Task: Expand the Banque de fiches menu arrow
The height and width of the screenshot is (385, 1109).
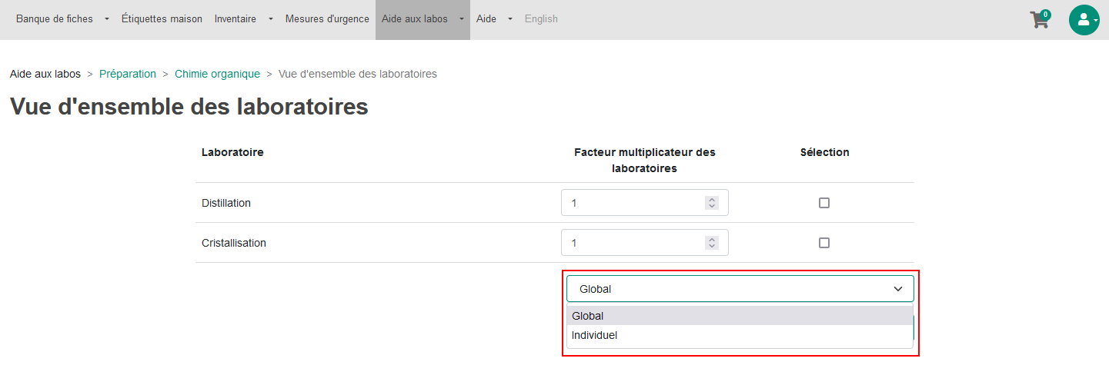Action: click(x=106, y=19)
